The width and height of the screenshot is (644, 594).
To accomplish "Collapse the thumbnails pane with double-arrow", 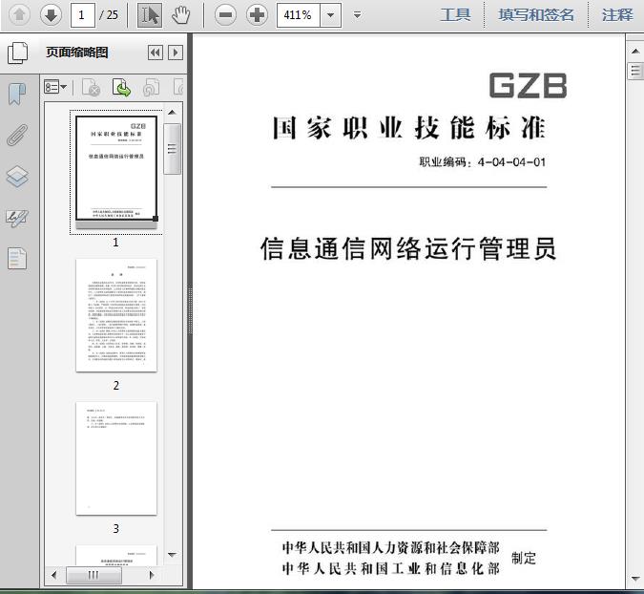I will tap(155, 53).
